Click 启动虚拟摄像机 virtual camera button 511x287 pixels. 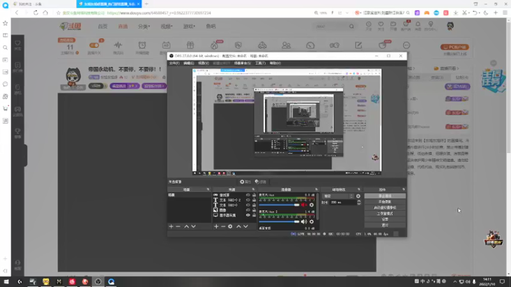pyautogui.click(x=385, y=208)
